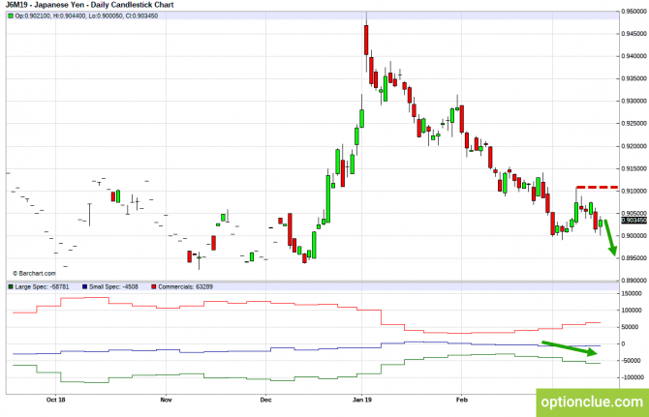Click the 100000 COT axis label
649x417 pixels.
click(x=632, y=310)
